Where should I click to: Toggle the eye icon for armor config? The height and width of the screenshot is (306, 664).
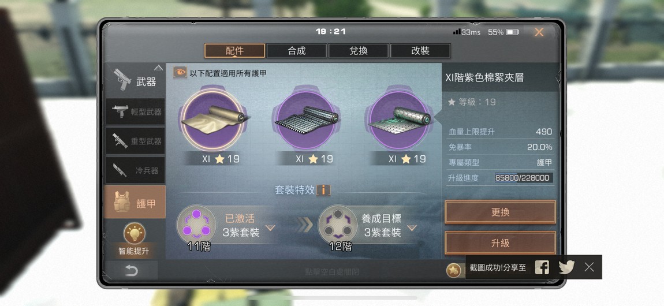180,72
